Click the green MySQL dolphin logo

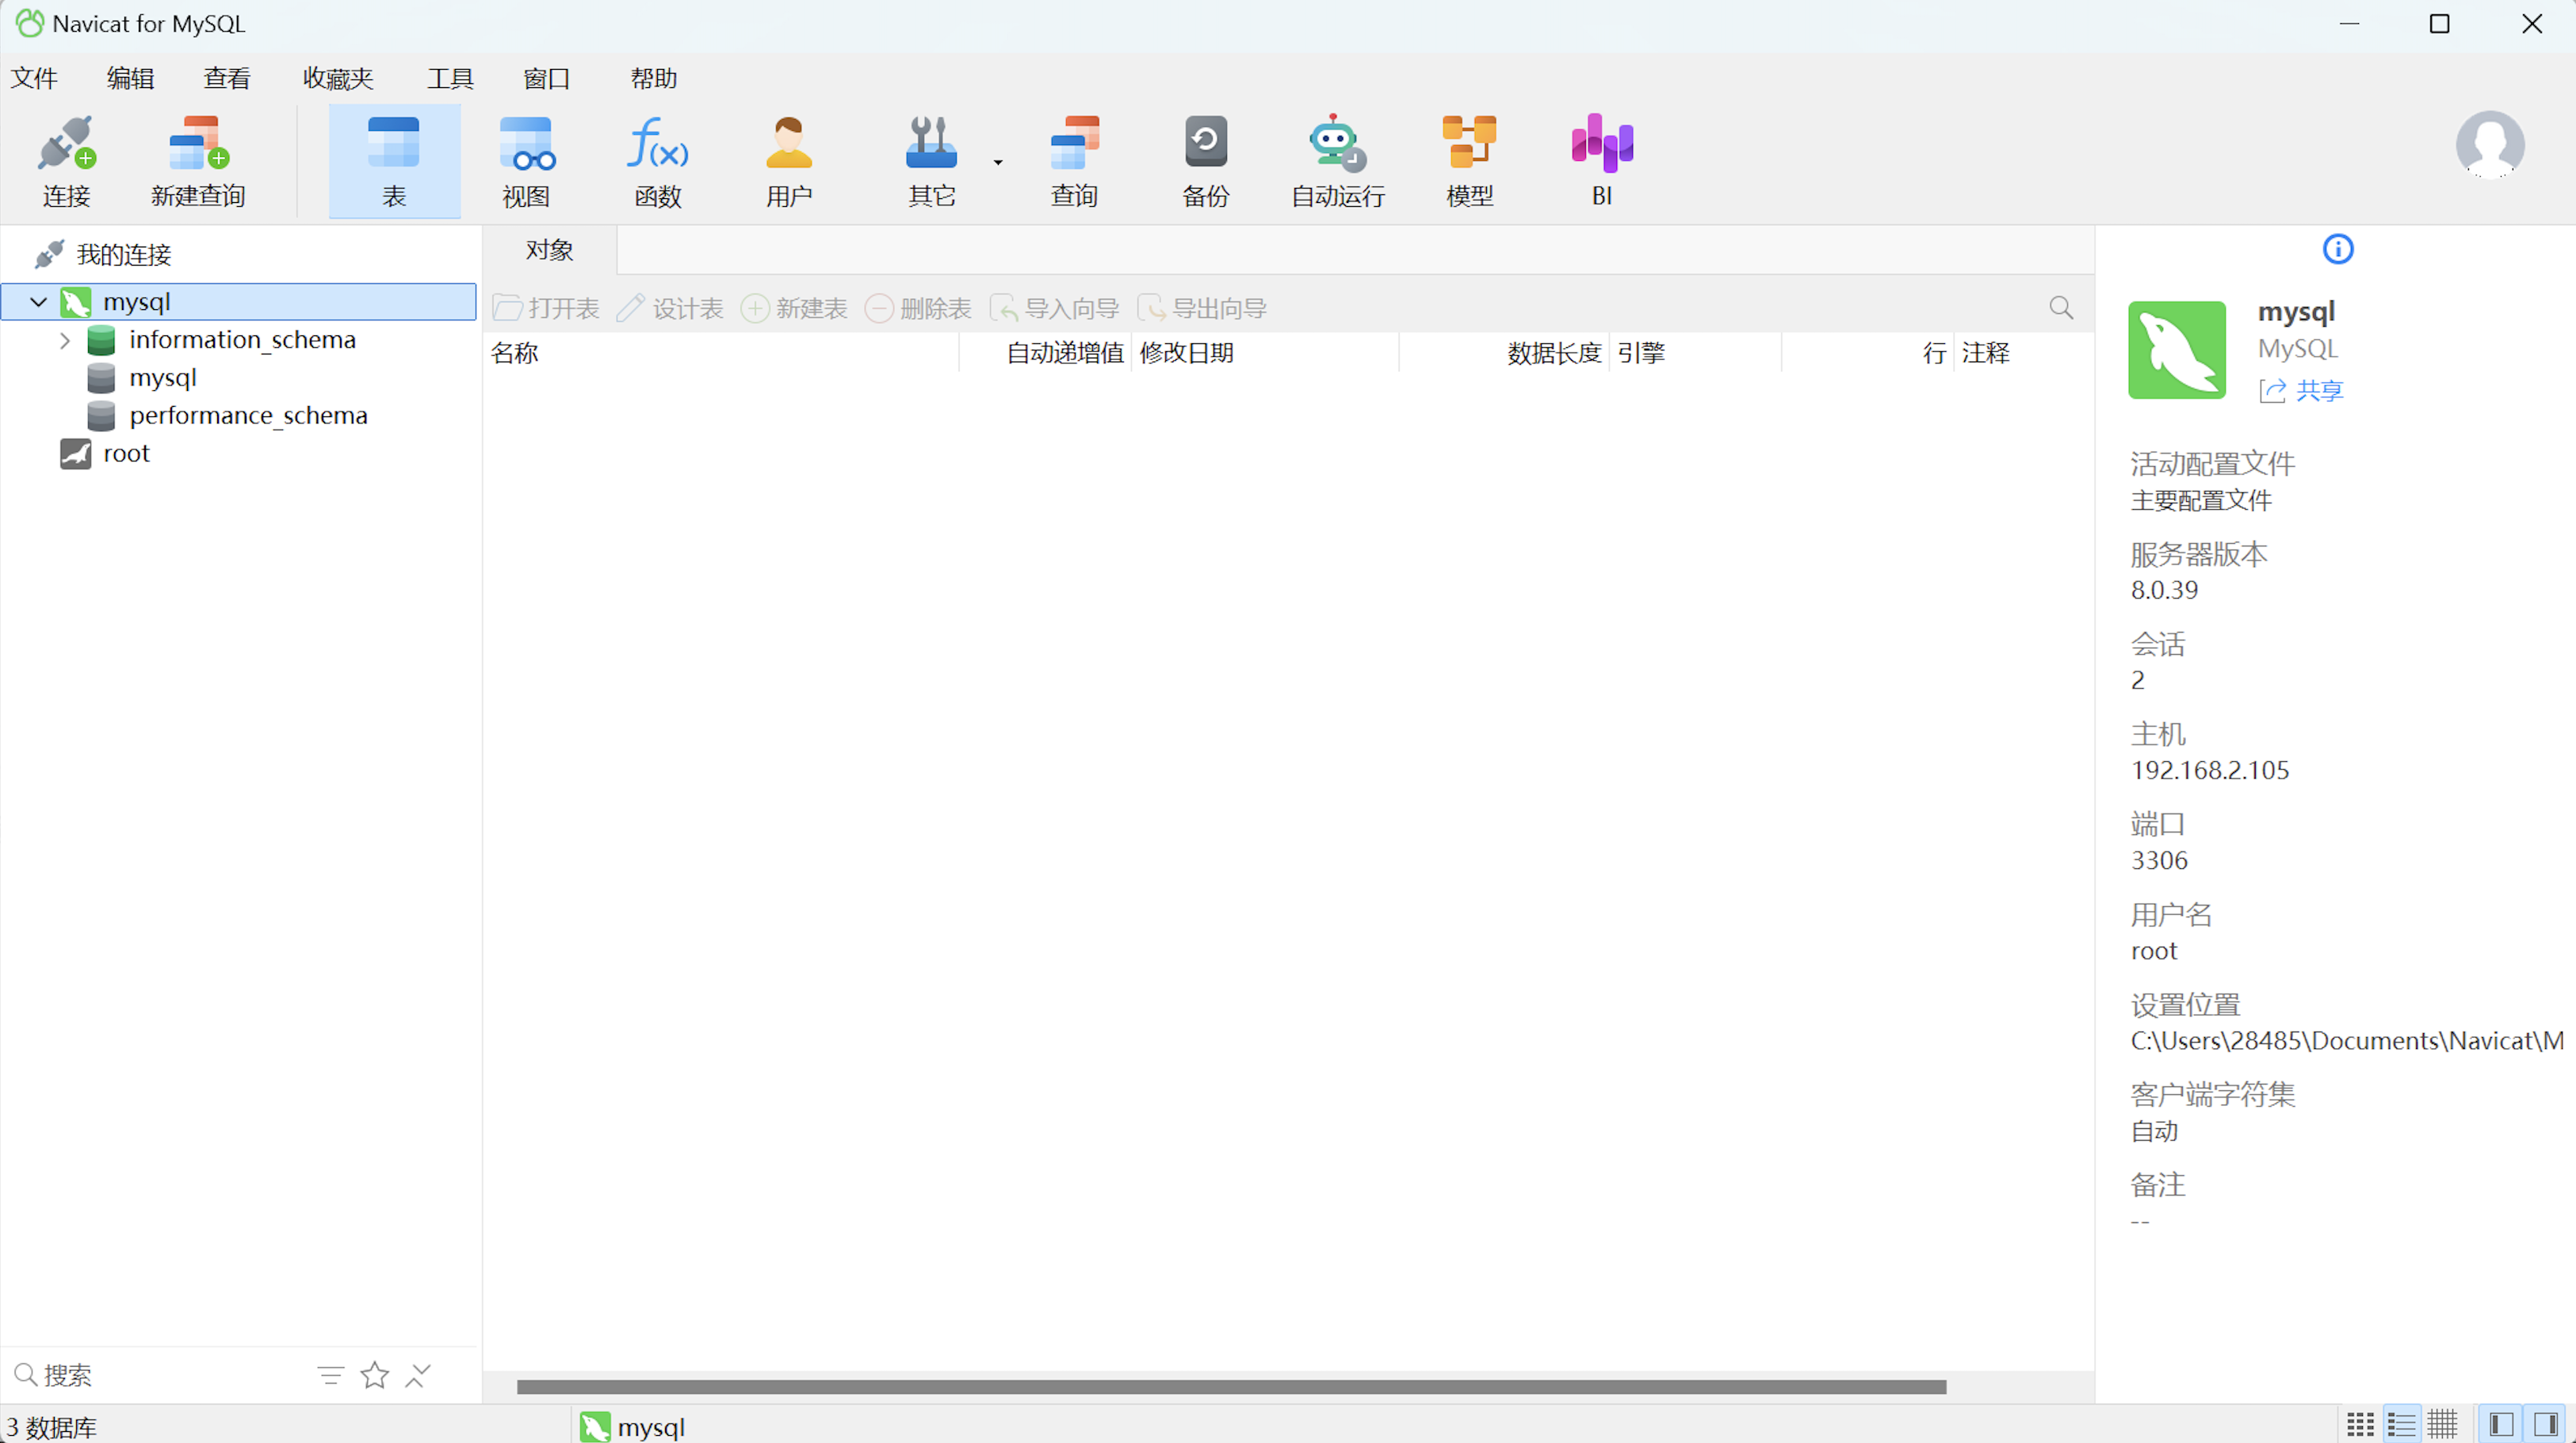(x=2177, y=351)
